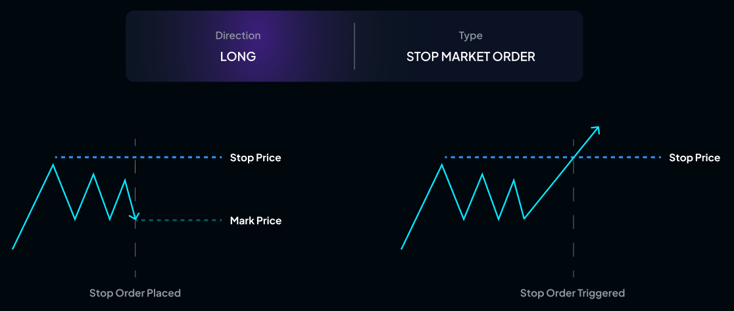
Task: Click the starting point of right price line
Action: 401,249
